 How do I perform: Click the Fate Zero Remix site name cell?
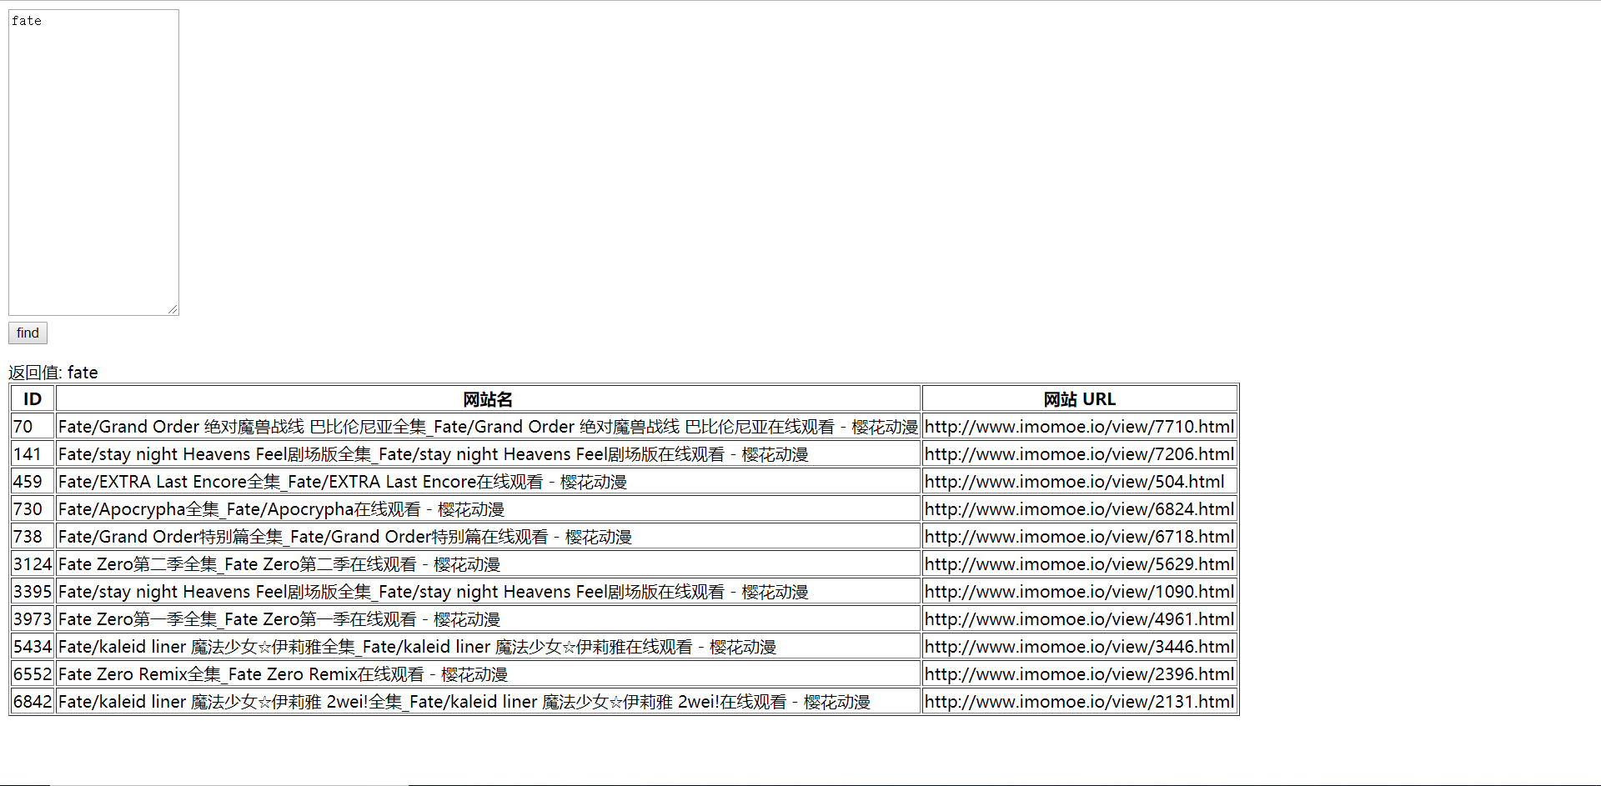pyautogui.click(x=488, y=674)
